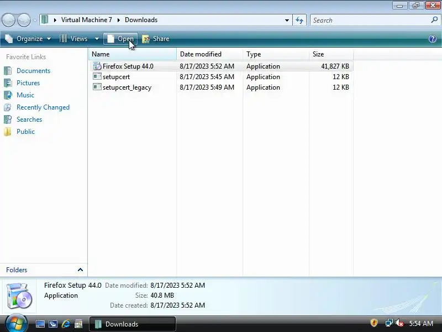Click the Downloads taskbar button
442x332 pixels.
pyautogui.click(x=133, y=324)
